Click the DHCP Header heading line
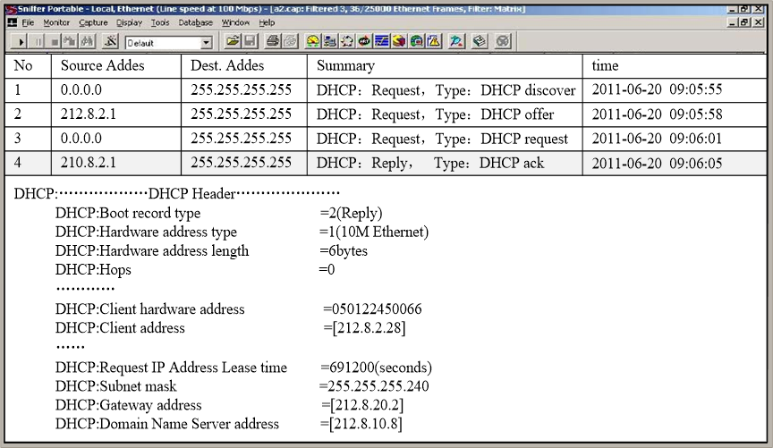 pos(176,193)
